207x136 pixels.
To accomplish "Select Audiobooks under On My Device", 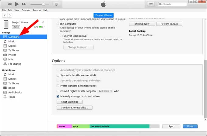I will pos(15,92).
